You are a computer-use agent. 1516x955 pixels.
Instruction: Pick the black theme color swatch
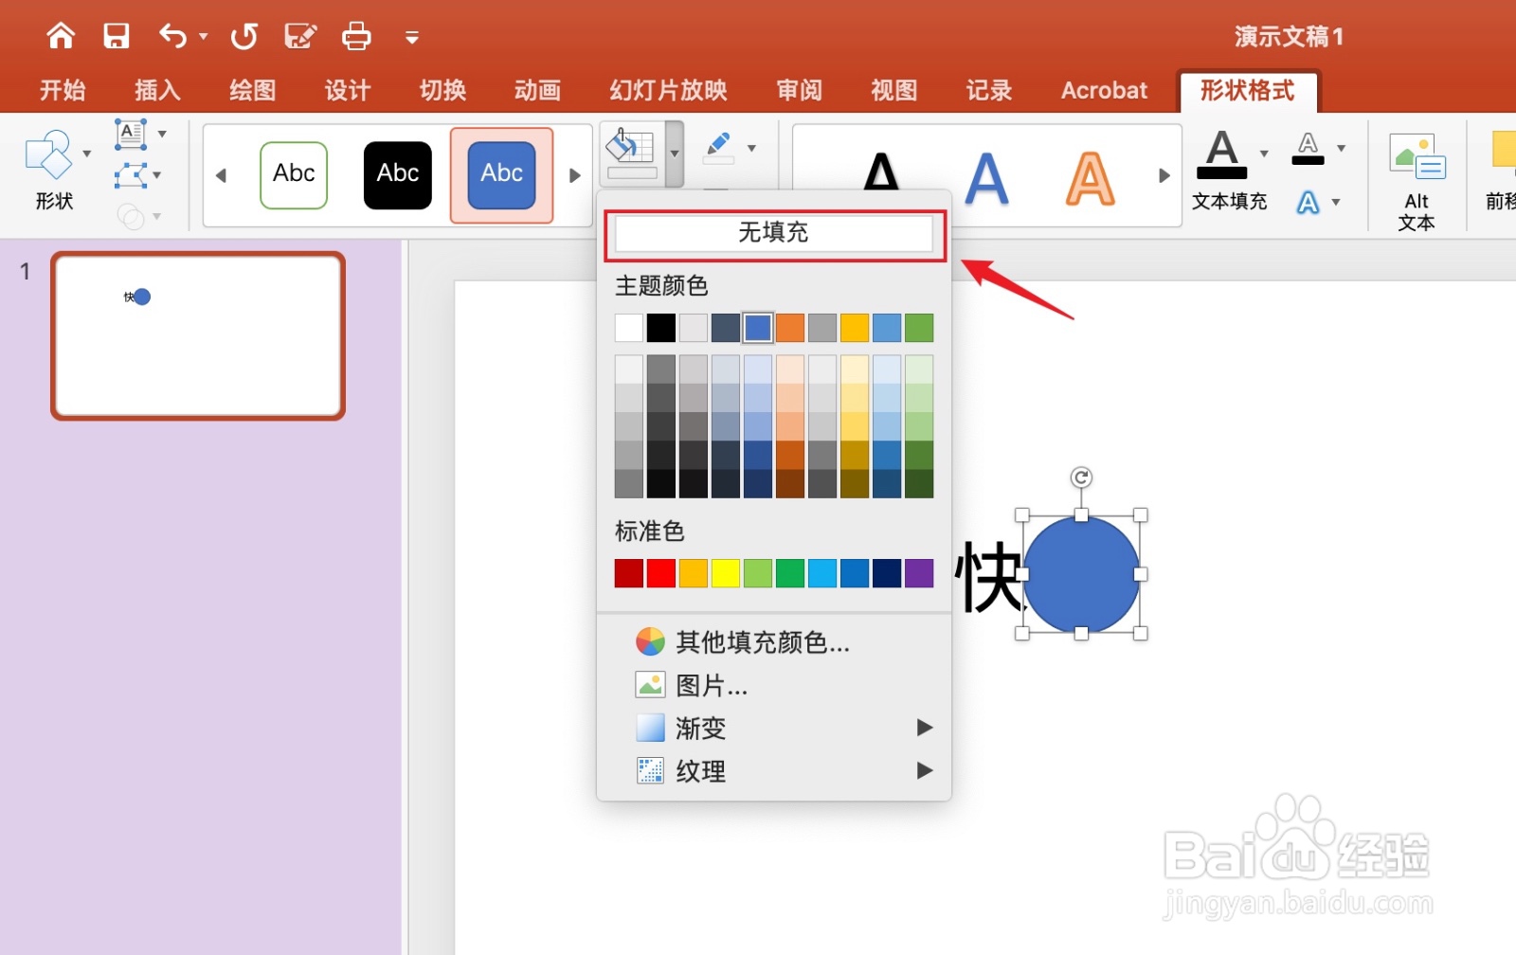pyautogui.click(x=661, y=328)
